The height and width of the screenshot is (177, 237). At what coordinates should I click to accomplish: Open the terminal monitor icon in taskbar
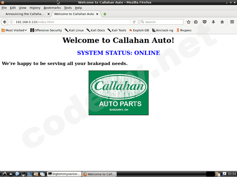click(x=23, y=174)
